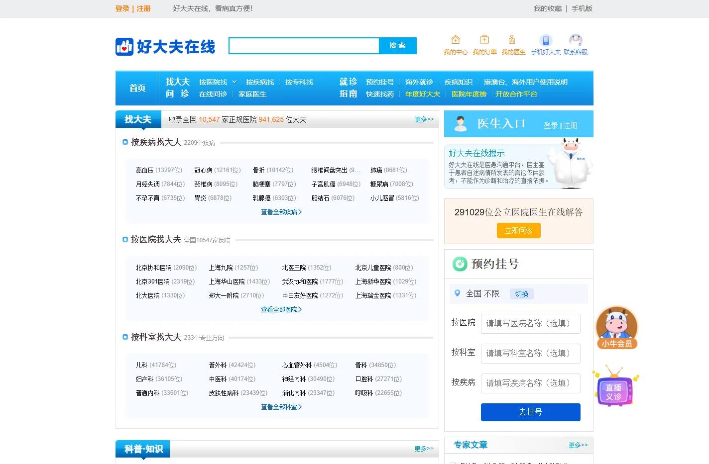Select 按疾病找 in navigation
Viewport: 709px width, 464px height.
(260, 82)
